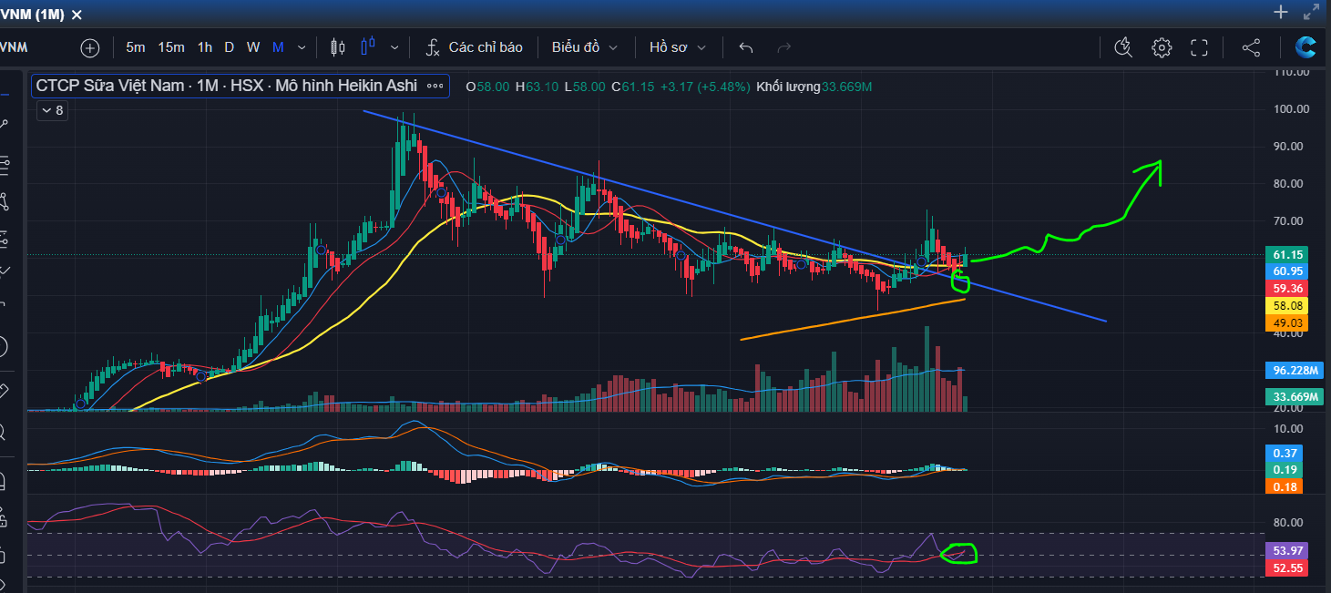Open Các chỉ báo indicators
1331x593 pixels.
point(475,47)
